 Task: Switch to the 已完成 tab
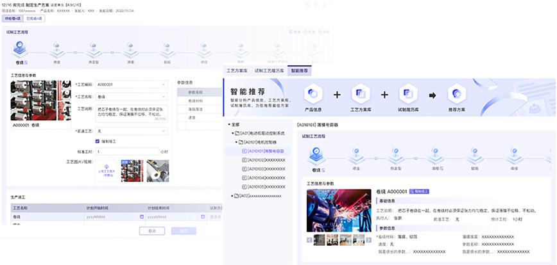(35, 19)
